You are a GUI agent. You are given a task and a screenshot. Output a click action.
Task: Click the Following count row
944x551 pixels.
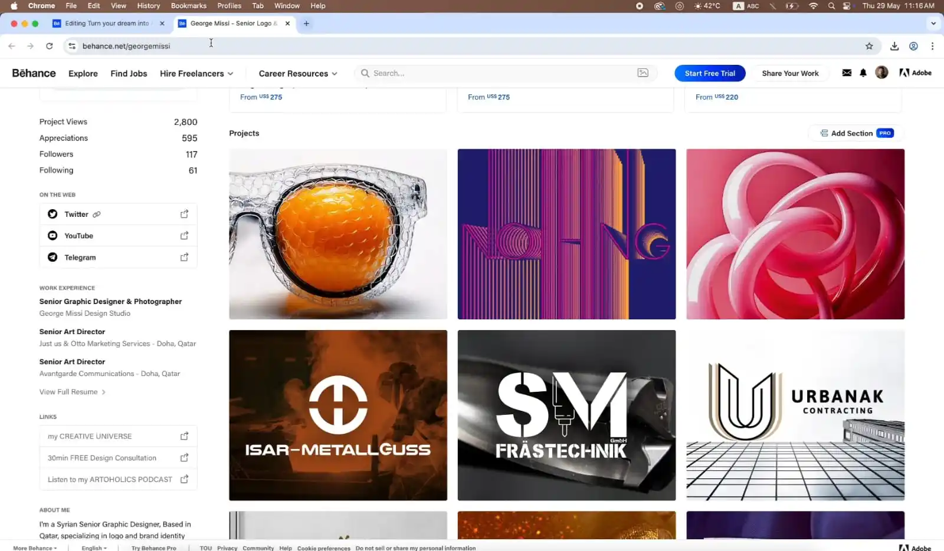tap(118, 170)
